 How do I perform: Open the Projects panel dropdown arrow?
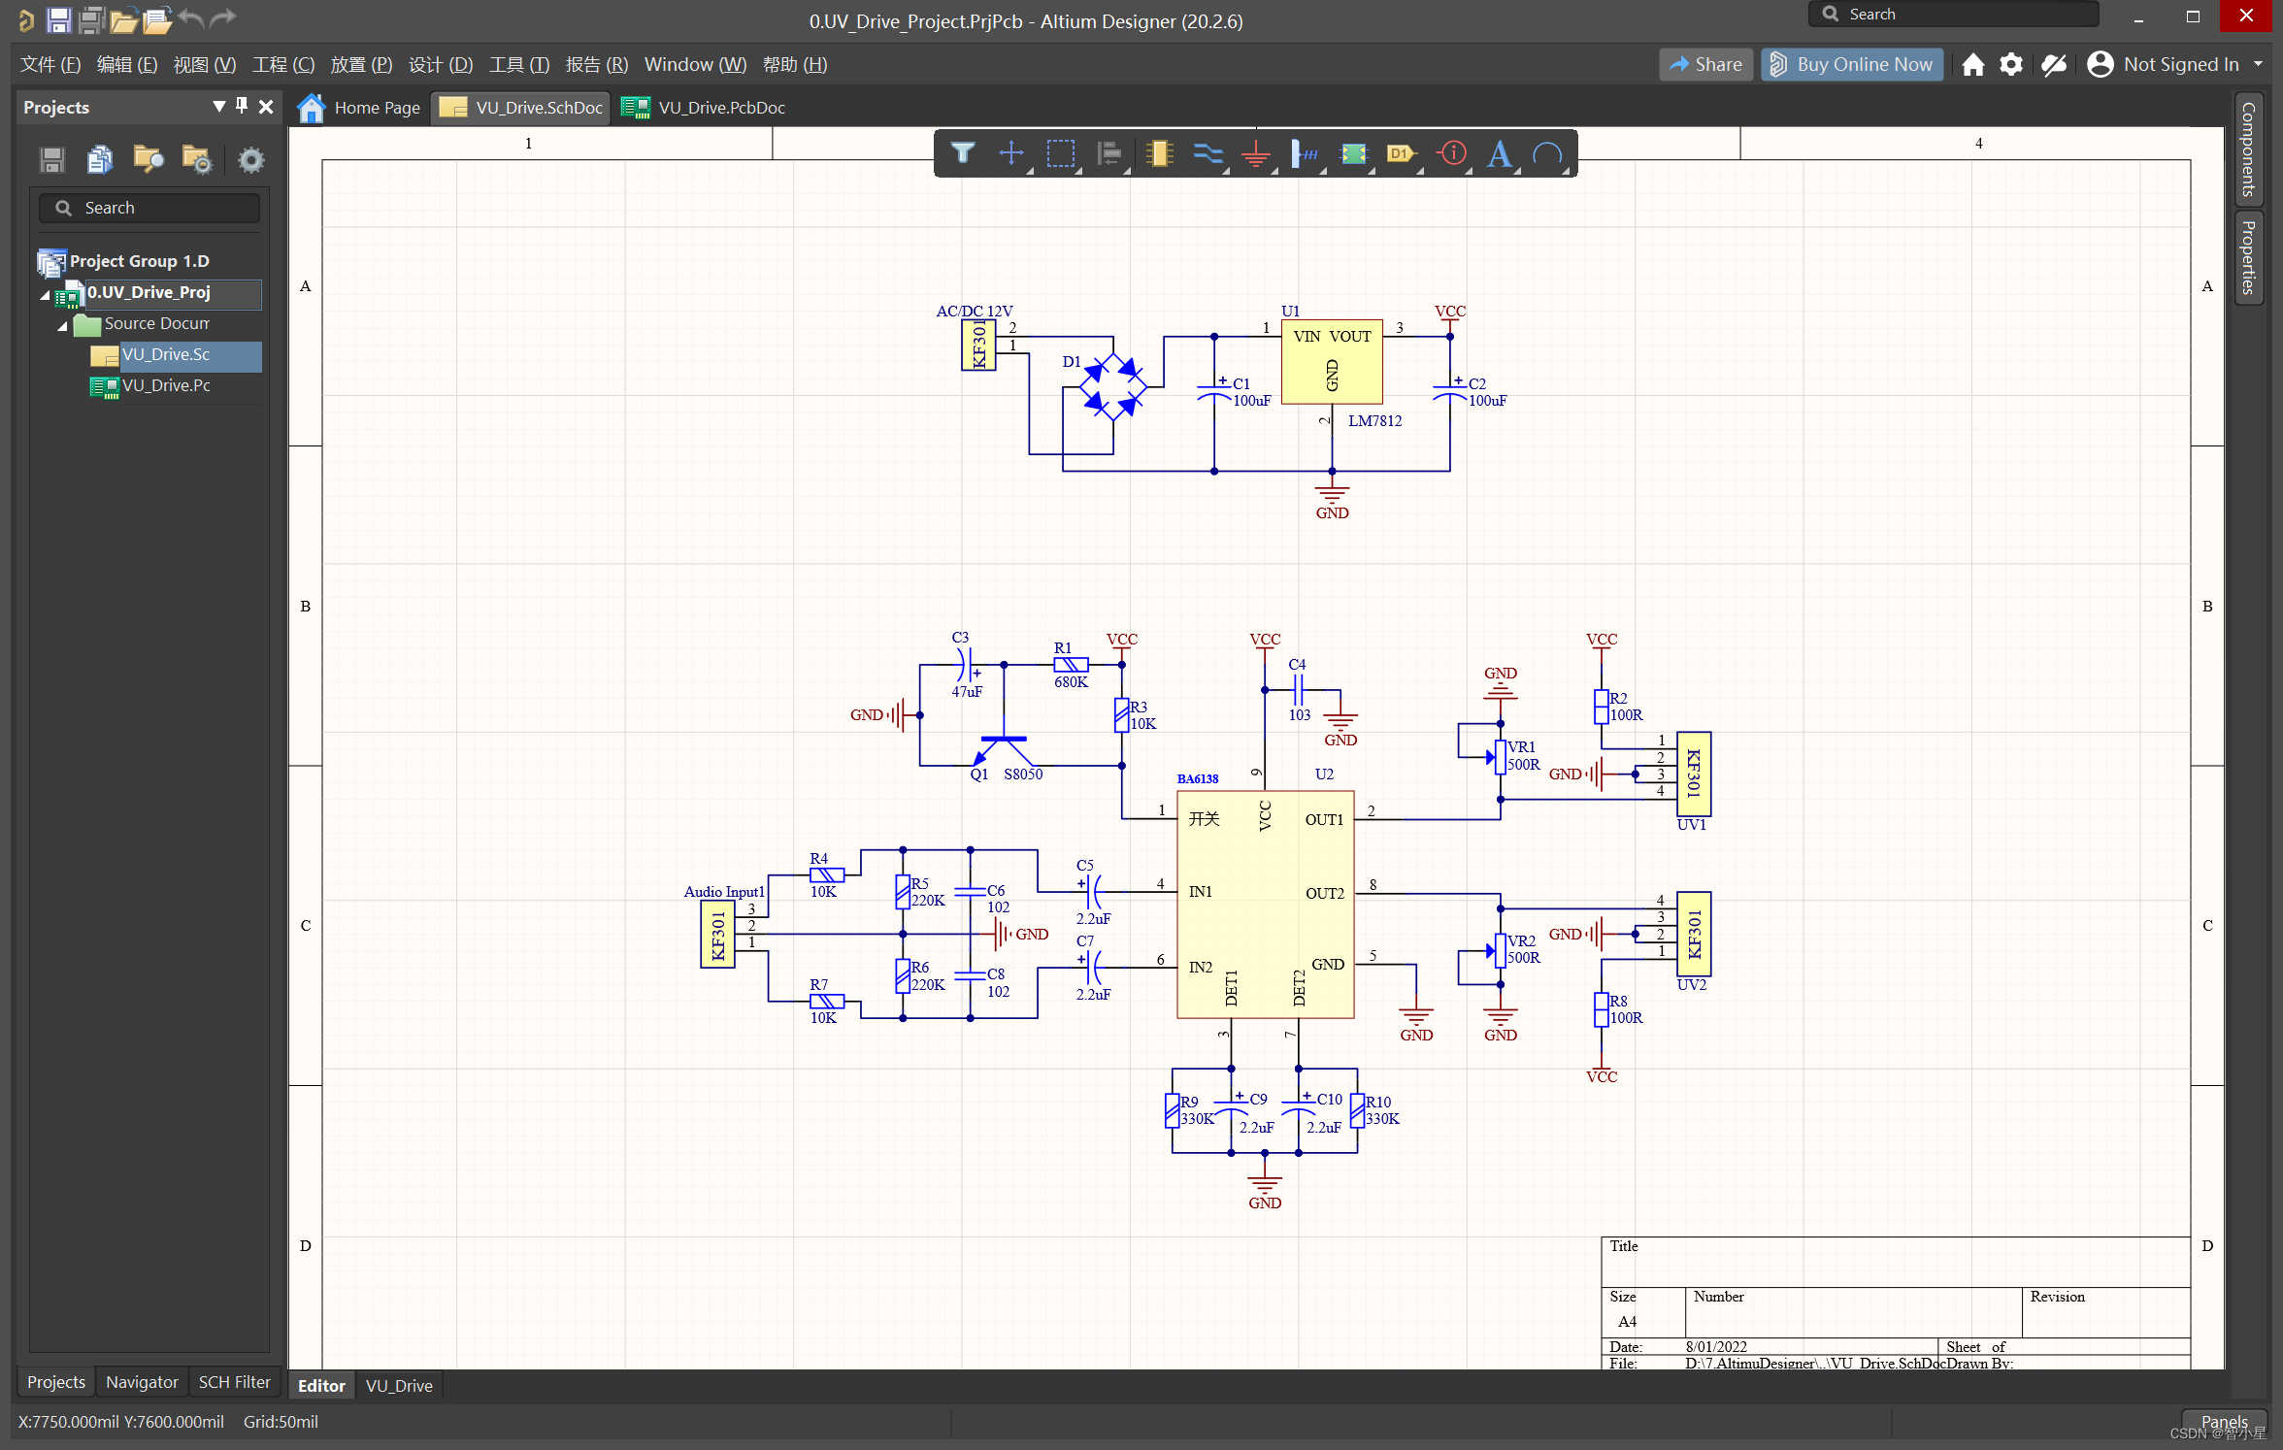tap(218, 106)
